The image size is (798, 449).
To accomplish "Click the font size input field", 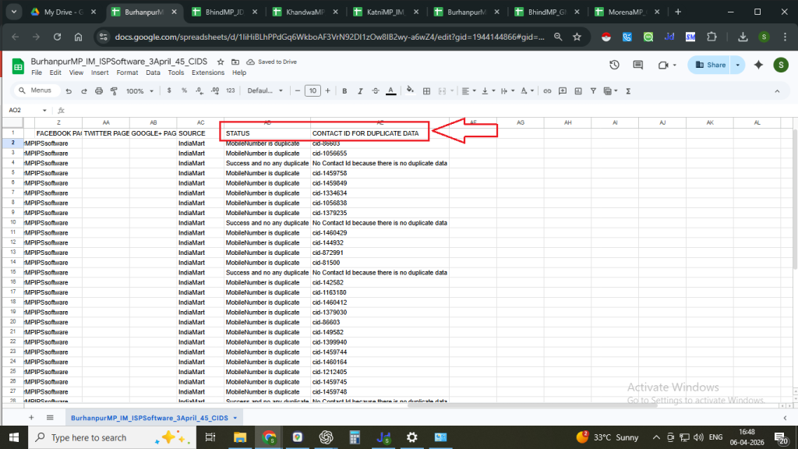I will coord(312,90).
